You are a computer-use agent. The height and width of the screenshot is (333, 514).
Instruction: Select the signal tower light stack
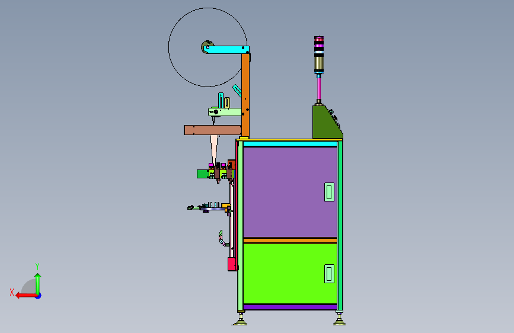318,54
